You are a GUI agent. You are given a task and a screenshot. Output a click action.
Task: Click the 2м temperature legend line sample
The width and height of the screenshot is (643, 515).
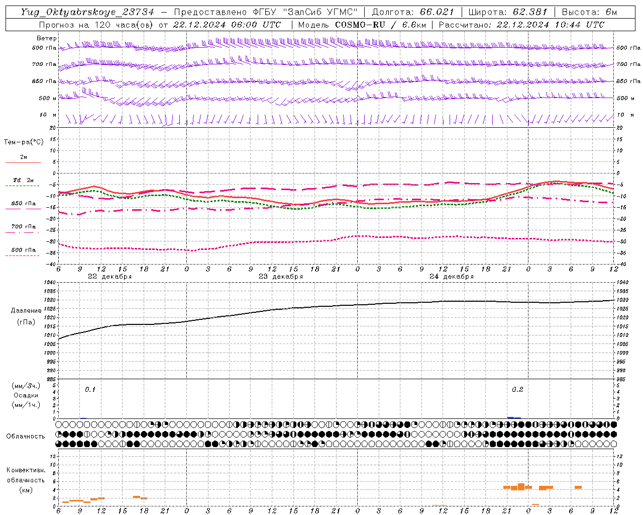click(23, 163)
